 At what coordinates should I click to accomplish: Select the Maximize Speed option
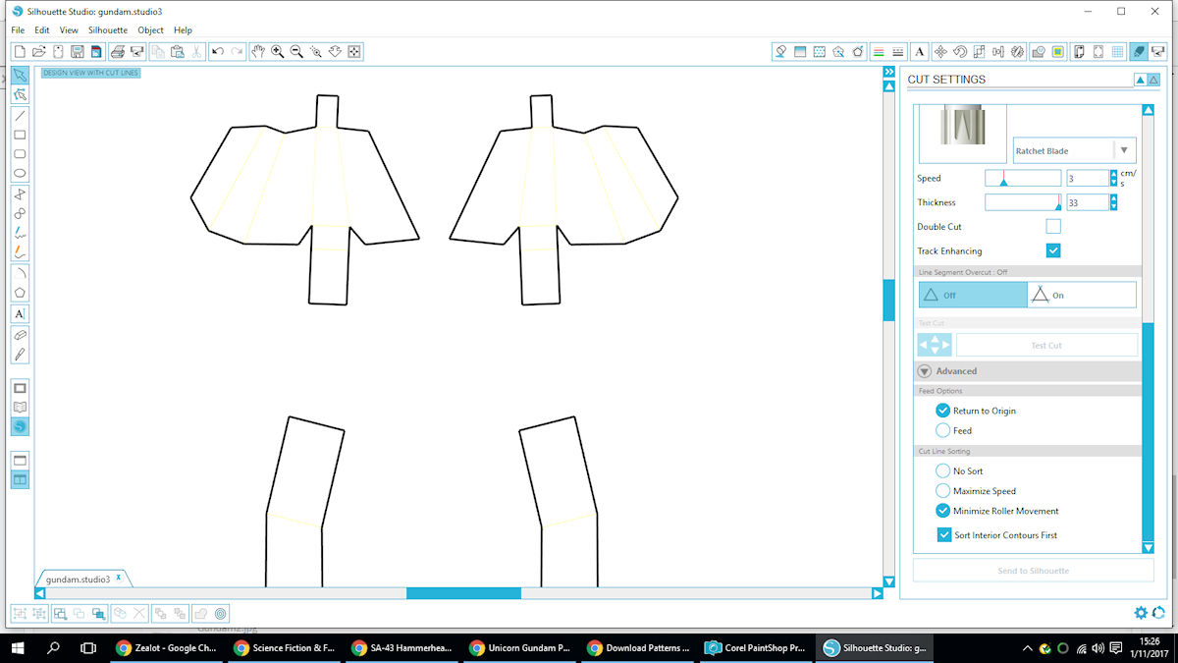[942, 490]
